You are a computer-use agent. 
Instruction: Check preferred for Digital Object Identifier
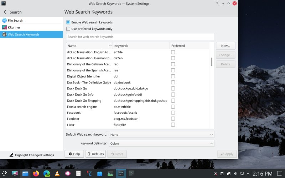point(173,76)
